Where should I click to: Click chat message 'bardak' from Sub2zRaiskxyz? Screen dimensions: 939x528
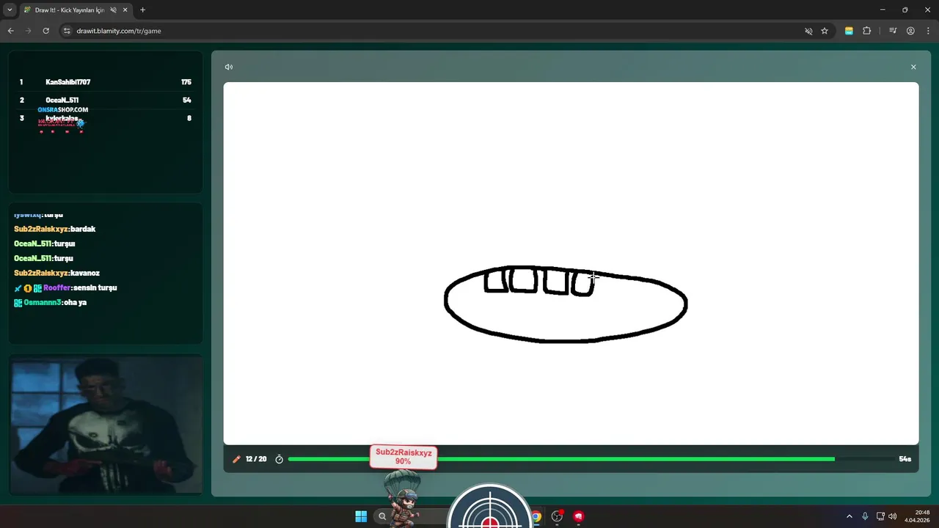(x=55, y=229)
